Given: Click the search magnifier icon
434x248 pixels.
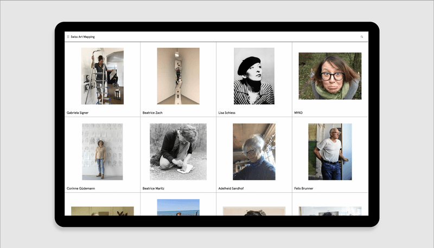Looking at the screenshot, I should [x=362, y=37].
